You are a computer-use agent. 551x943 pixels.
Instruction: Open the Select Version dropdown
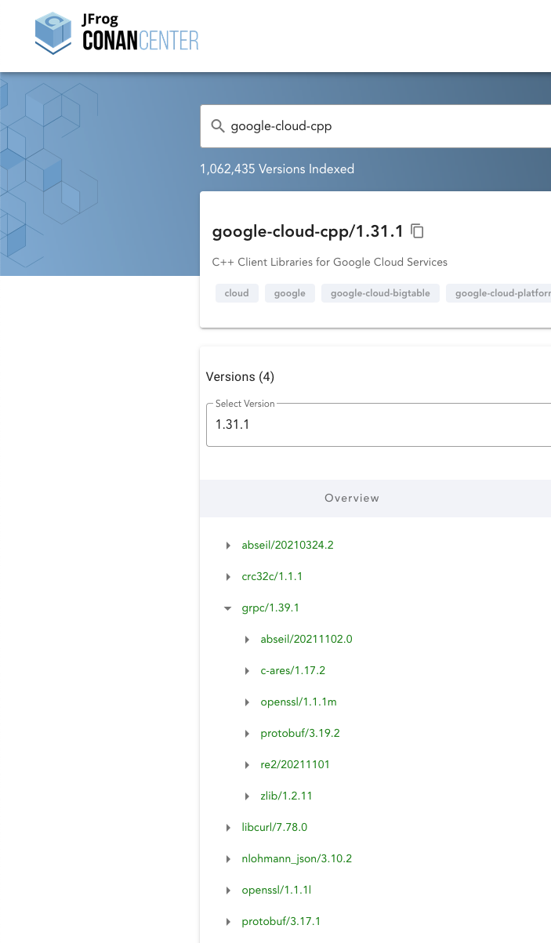point(376,424)
